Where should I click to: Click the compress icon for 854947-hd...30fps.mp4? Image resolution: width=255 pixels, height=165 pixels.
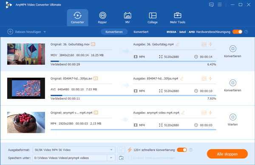(x=210, y=78)
